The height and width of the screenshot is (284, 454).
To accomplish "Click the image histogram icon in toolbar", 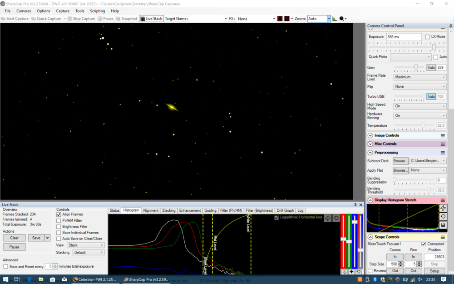I will [335, 19].
